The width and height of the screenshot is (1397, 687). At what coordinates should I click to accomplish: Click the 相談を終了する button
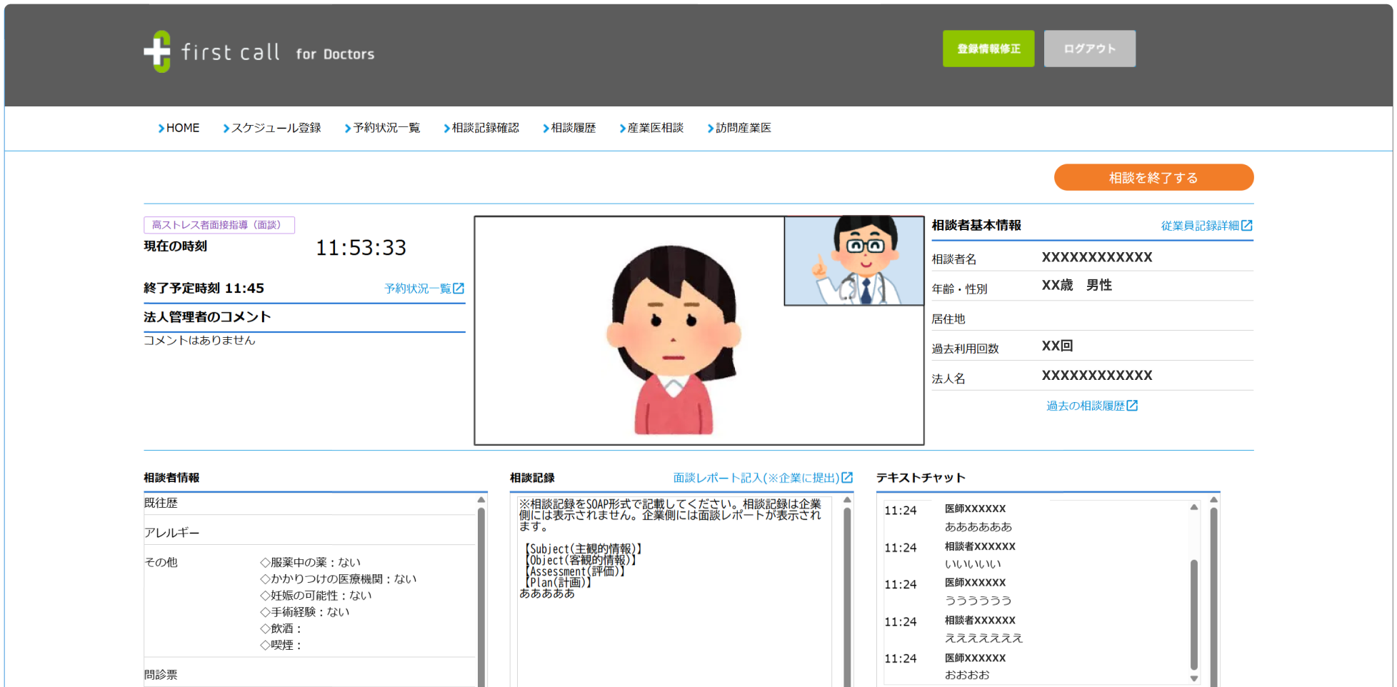[x=1153, y=177]
